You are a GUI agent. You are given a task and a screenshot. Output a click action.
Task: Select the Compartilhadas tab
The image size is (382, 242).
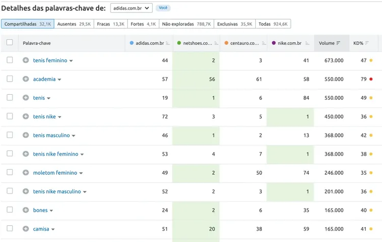click(28, 24)
